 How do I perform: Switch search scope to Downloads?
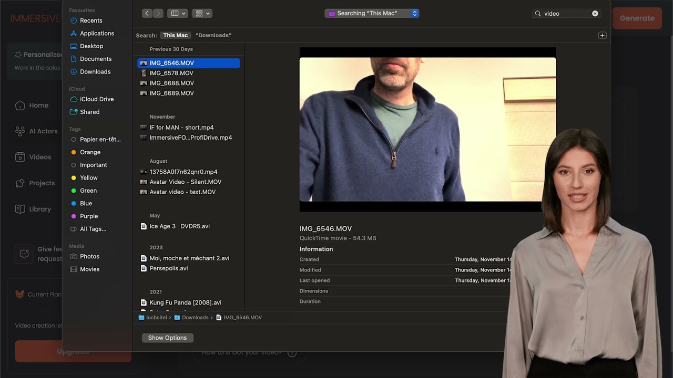pos(213,35)
